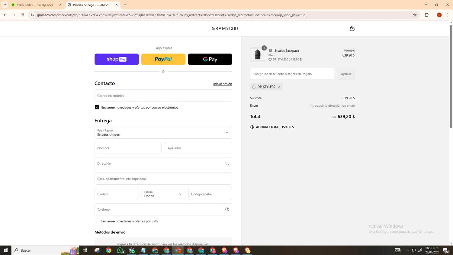Go forward in browser history
This screenshot has height=255, width=453.
point(14,15)
